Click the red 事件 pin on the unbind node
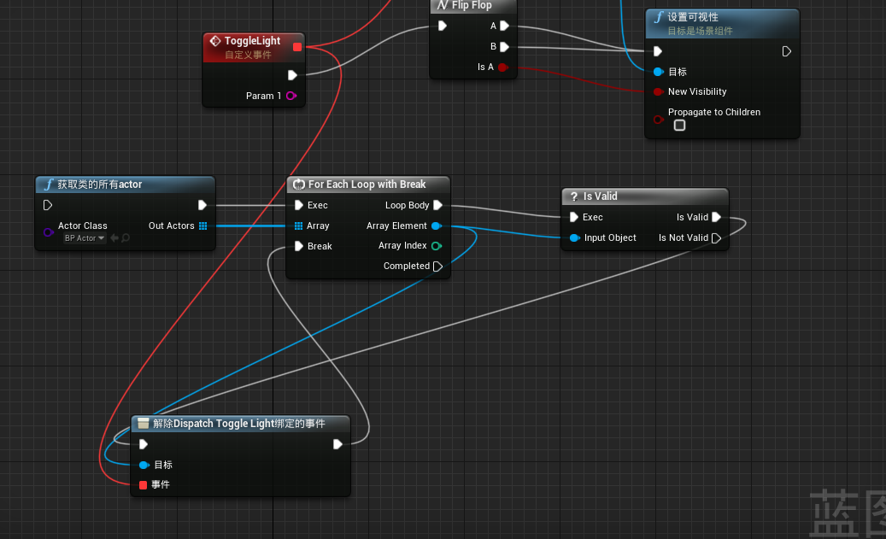This screenshot has height=539, width=886. (x=143, y=485)
